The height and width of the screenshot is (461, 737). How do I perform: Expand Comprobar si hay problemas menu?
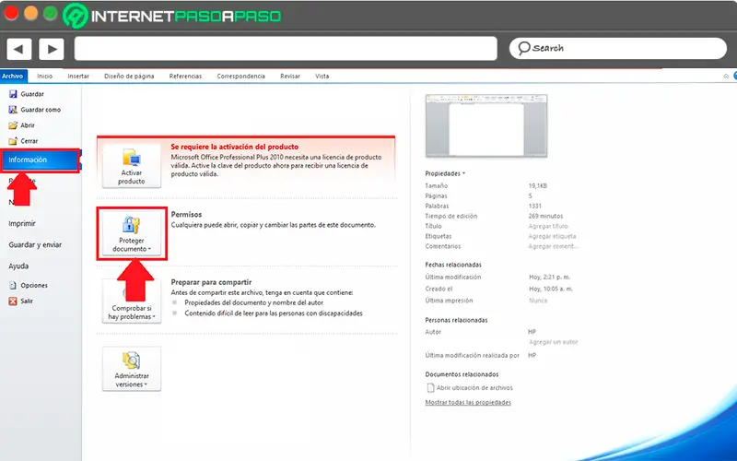tap(132, 301)
